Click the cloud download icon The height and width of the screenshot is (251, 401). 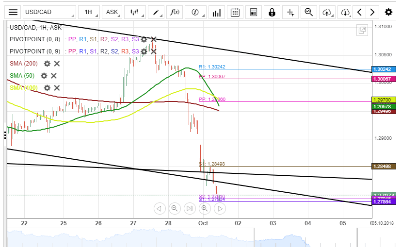pos(346,12)
